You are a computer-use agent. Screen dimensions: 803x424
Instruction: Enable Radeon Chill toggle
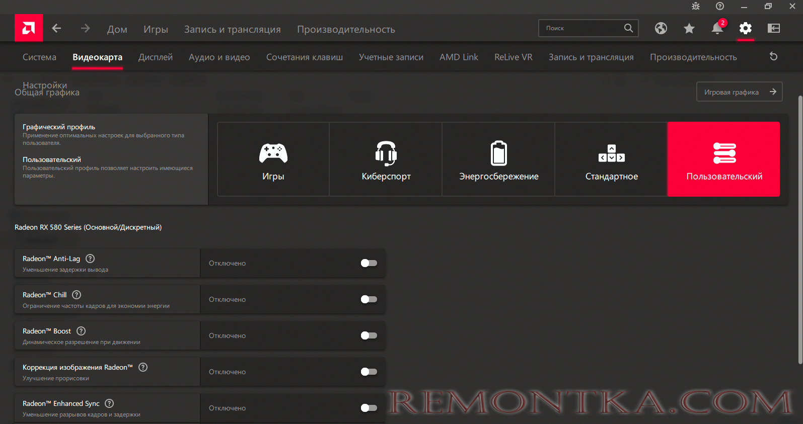369,299
